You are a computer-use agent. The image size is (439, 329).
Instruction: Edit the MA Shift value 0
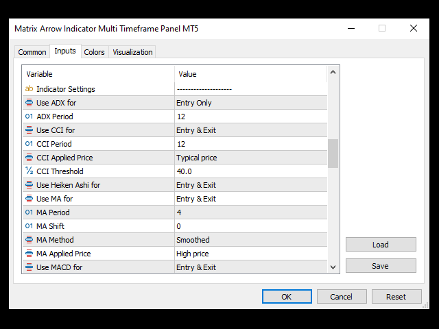(251, 226)
